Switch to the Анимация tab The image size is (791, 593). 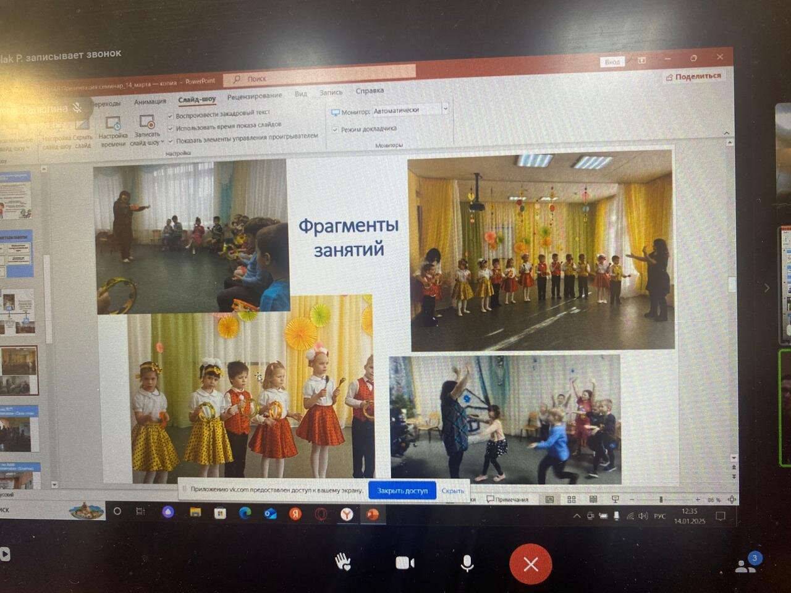click(150, 102)
